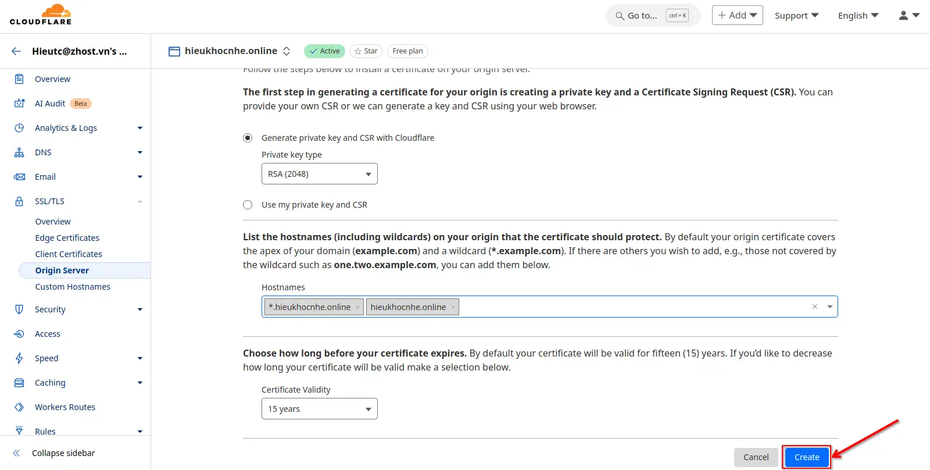Click the Cancel button
Viewport: 930px width, 470px height.
pyautogui.click(x=756, y=457)
